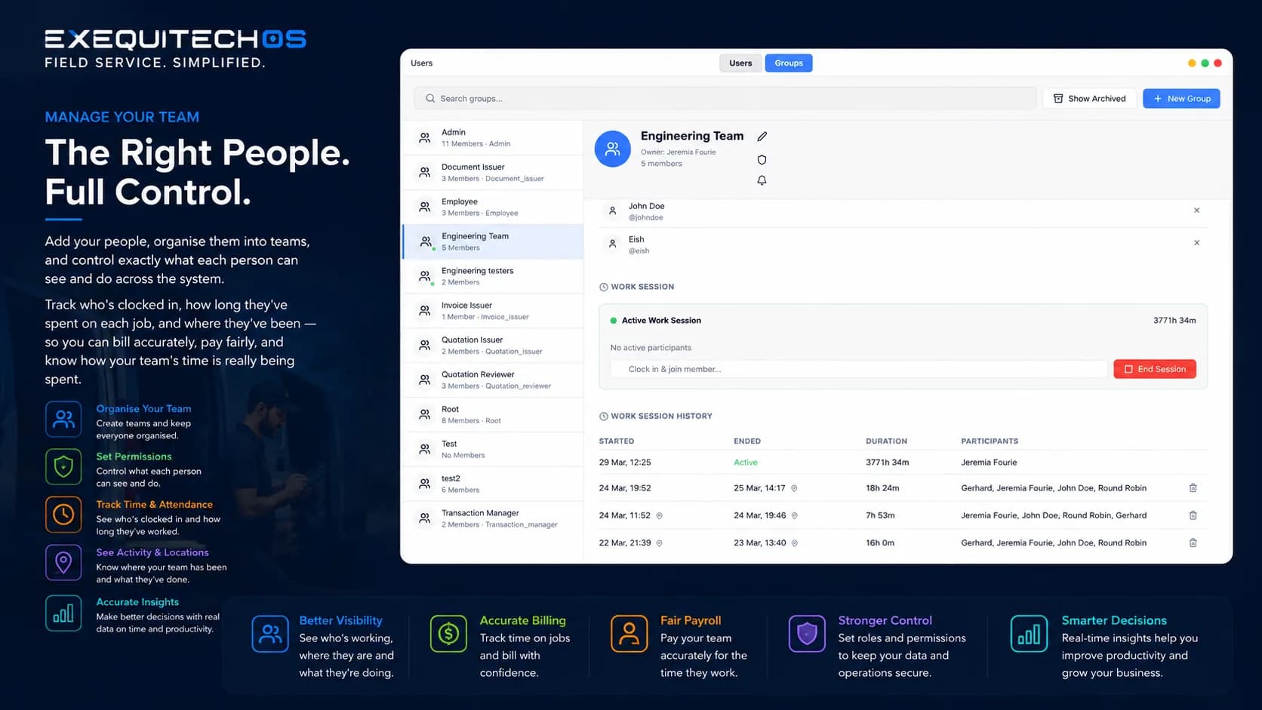Open permissions shield icon under Engineering Team
Screen dimensions: 1262x710
tap(762, 160)
